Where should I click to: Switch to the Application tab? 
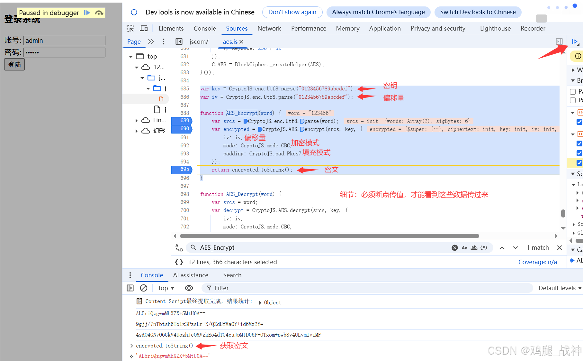coord(385,28)
